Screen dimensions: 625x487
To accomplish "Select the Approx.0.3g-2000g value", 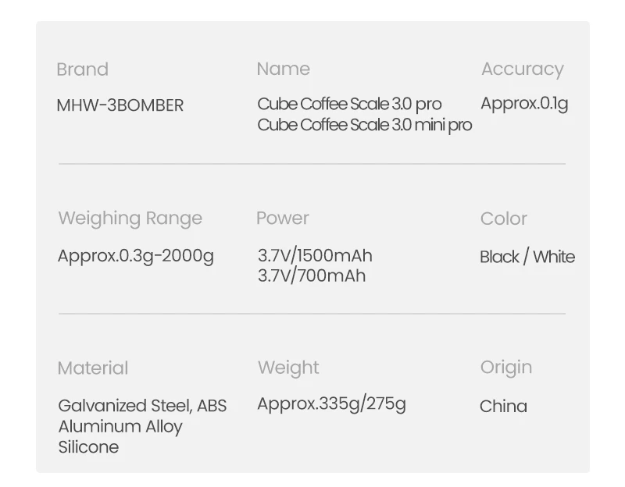I will 135,256.
